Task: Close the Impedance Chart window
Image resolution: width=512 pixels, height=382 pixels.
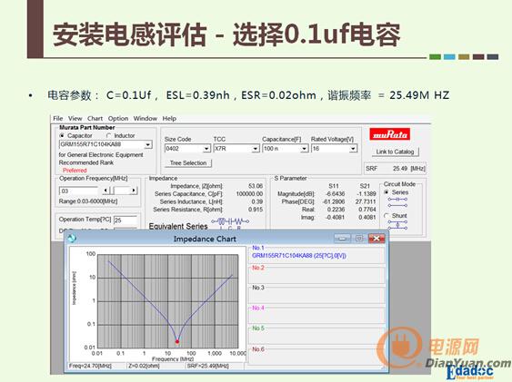Action: pyautogui.click(x=376, y=239)
